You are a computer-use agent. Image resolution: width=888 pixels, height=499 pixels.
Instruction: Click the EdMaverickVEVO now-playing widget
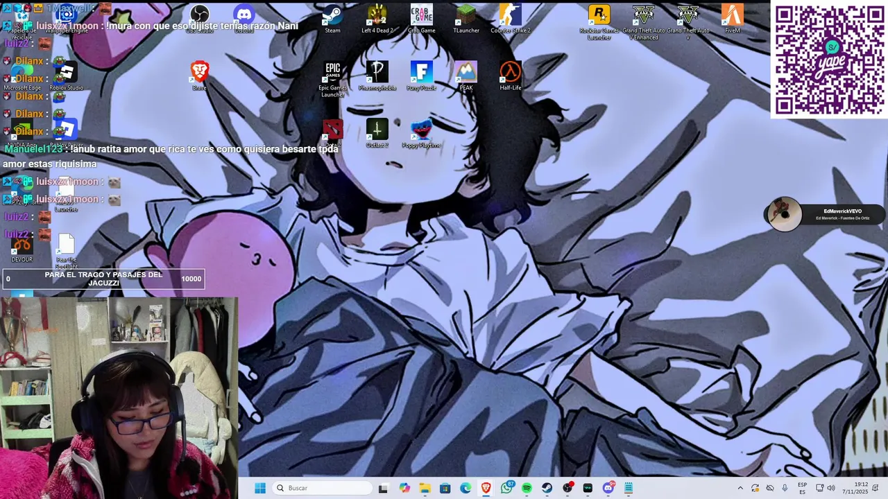click(x=824, y=214)
